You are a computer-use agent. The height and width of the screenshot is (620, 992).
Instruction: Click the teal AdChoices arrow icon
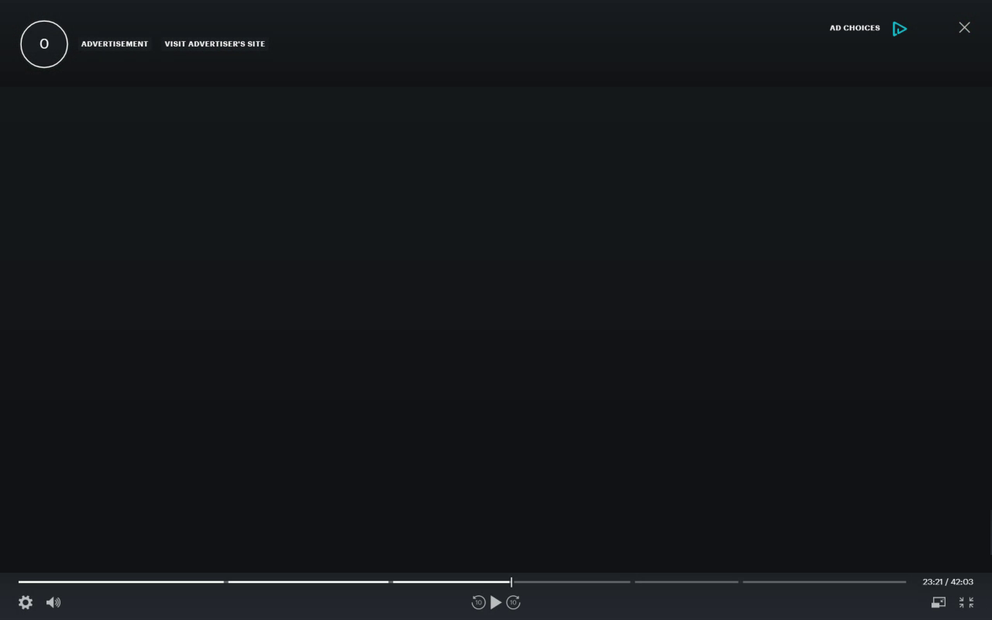tap(900, 29)
